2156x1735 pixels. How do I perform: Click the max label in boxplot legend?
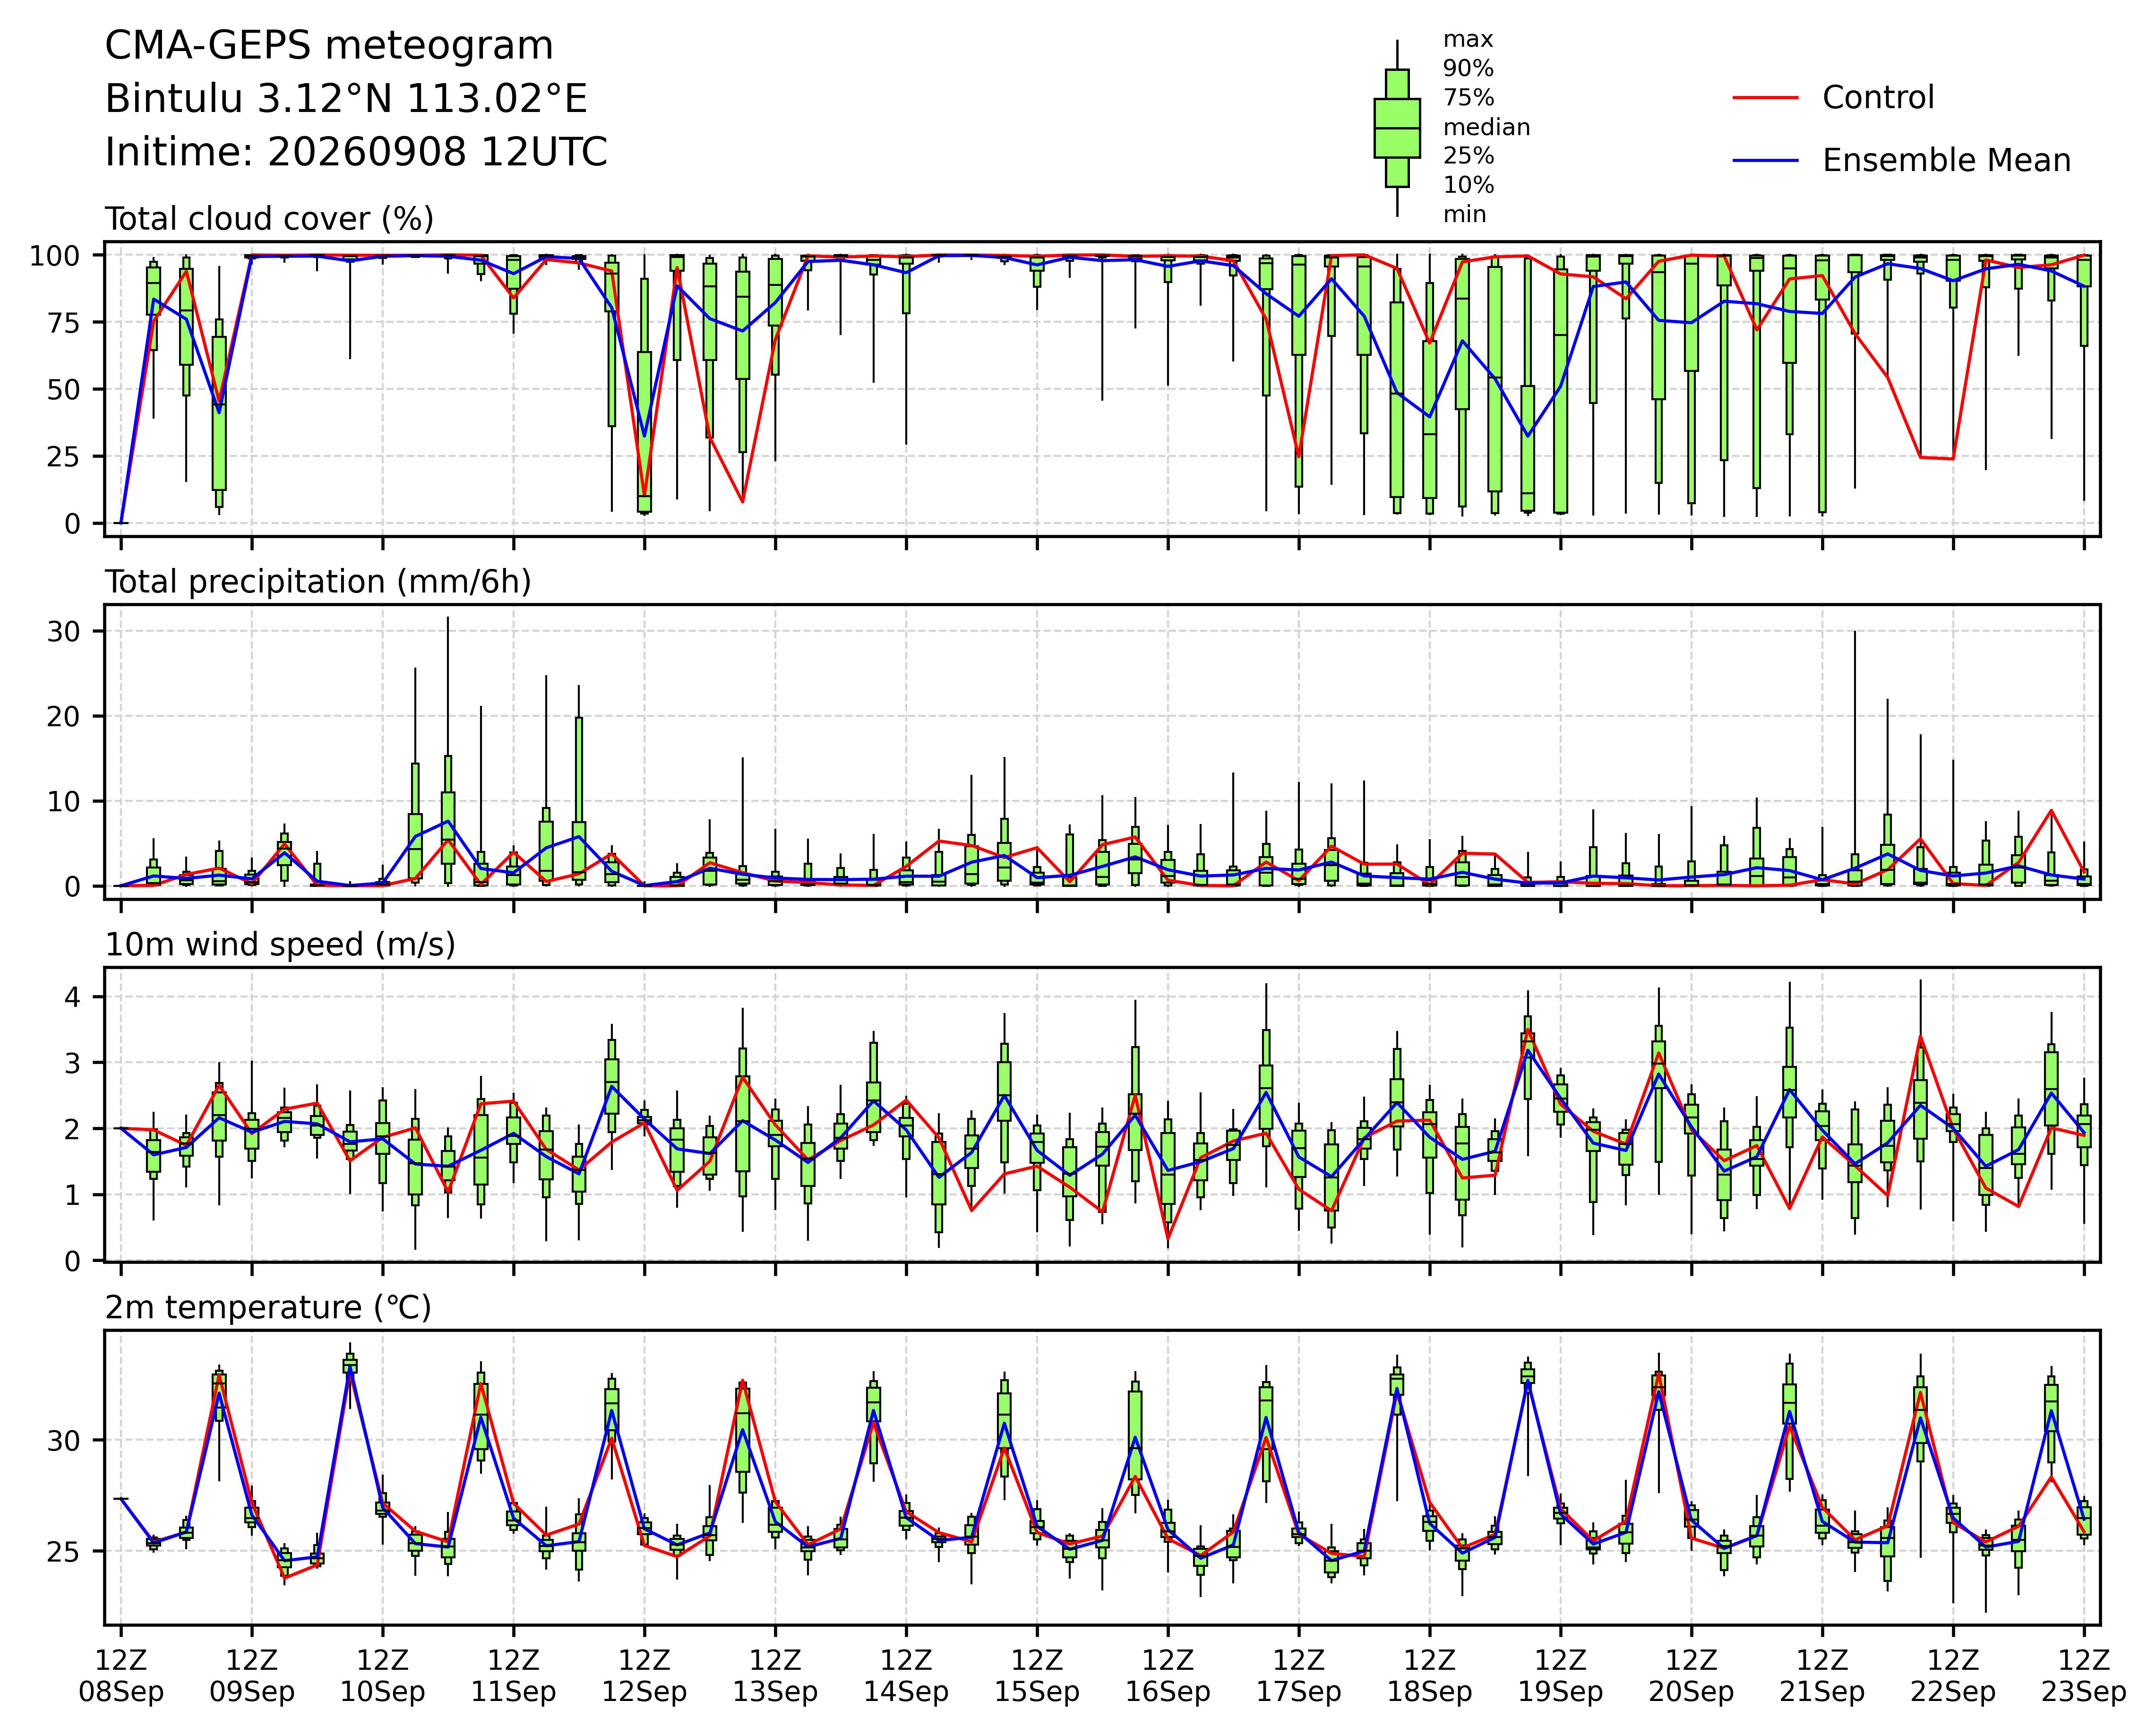pyautogui.click(x=1467, y=40)
